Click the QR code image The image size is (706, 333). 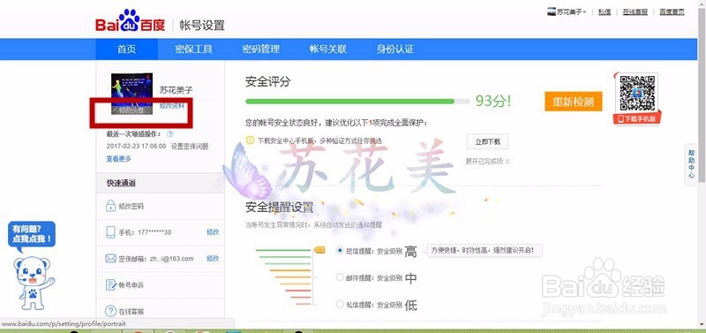[x=636, y=93]
